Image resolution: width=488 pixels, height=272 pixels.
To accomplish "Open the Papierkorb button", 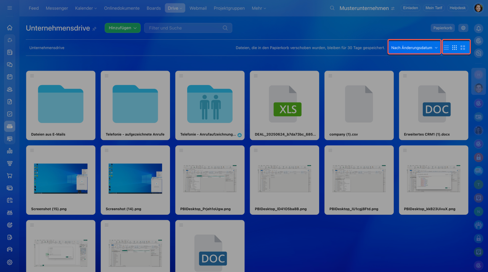I will pos(443,28).
